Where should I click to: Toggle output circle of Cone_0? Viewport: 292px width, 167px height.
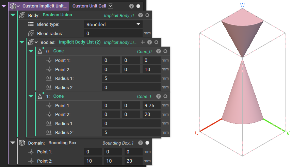pyautogui.click(x=165, y=51)
